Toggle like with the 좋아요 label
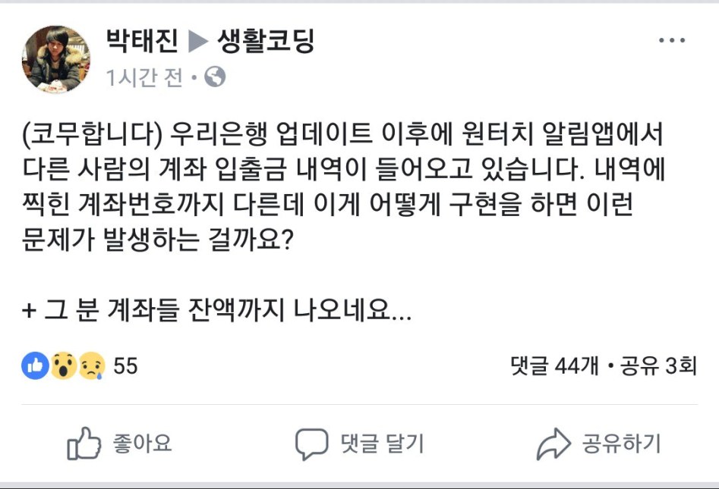The height and width of the screenshot is (489, 719). (x=141, y=443)
